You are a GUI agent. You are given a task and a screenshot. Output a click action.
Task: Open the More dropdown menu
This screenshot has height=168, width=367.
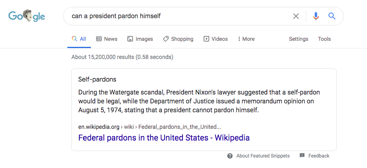click(x=246, y=39)
